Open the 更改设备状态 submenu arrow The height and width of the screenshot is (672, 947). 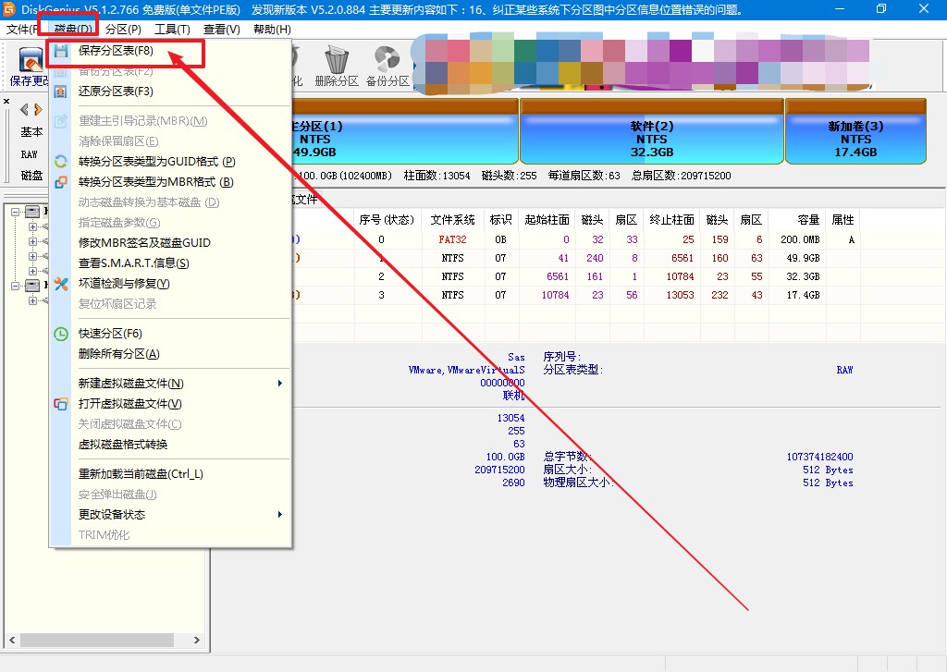279,515
